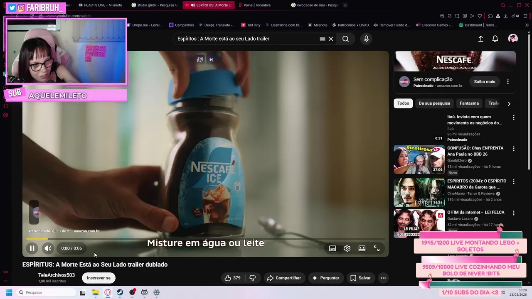
Task: Switch to studio ghibli Pesquisa tab
Action: click(155, 5)
